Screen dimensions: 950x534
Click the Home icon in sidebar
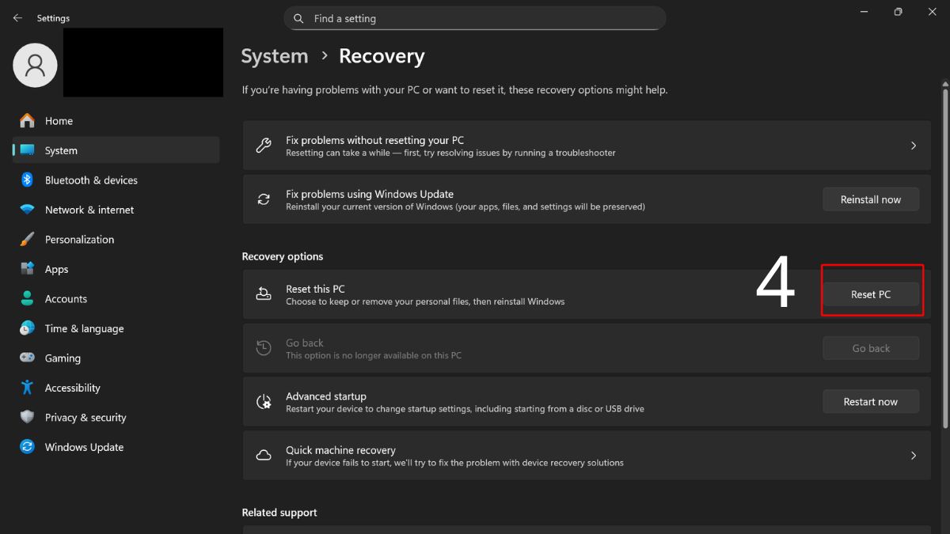point(28,121)
